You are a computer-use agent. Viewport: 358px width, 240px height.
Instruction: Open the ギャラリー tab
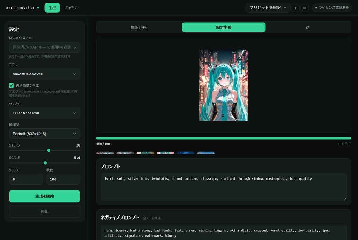click(x=72, y=8)
